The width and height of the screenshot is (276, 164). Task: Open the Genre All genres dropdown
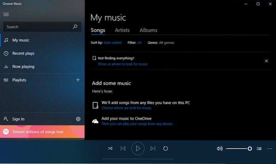(167, 43)
